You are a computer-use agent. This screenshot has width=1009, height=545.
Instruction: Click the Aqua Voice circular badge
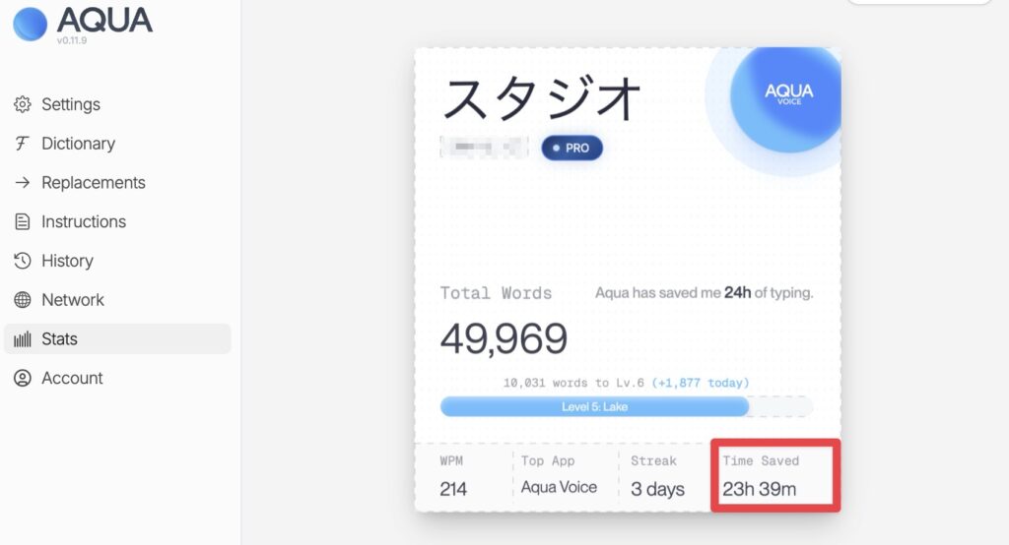pos(788,94)
